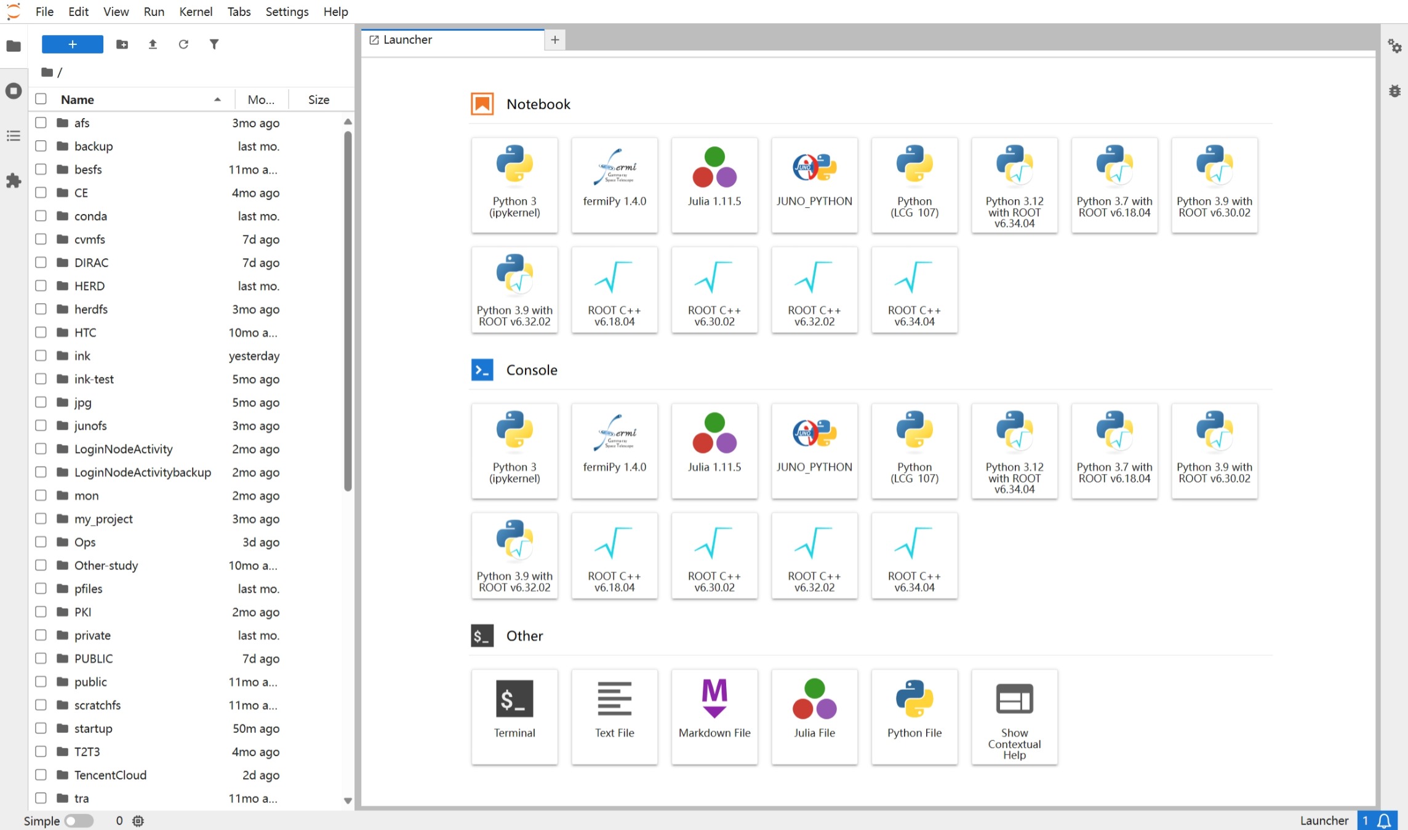
Task: Check the select-all files checkbox
Action: (41, 99)
